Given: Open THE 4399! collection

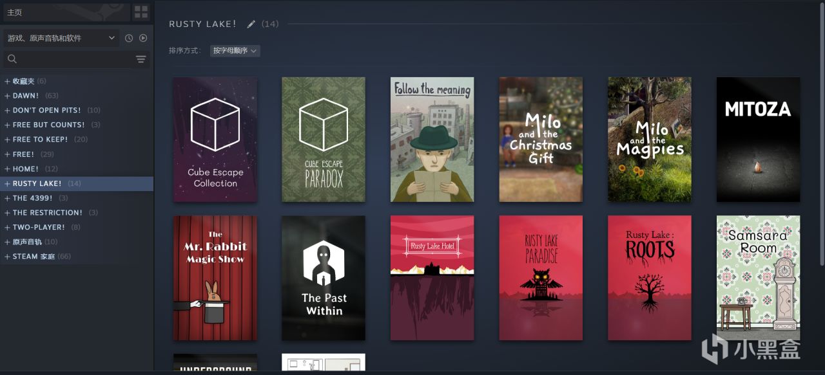Looking at the screenshot, I should click(x=77, y=198).
